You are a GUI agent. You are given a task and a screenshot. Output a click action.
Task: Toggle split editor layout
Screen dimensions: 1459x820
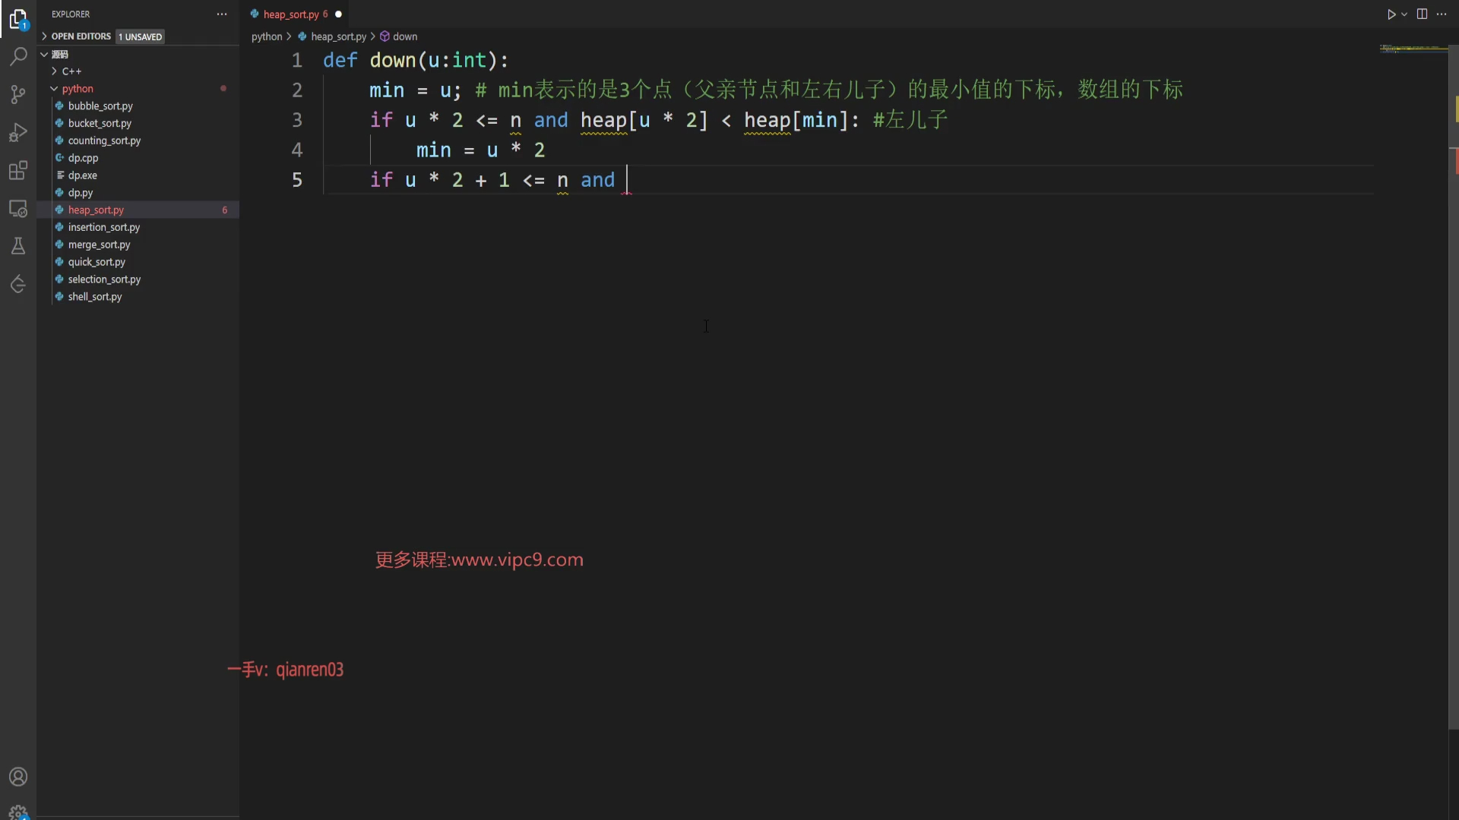1422,14
